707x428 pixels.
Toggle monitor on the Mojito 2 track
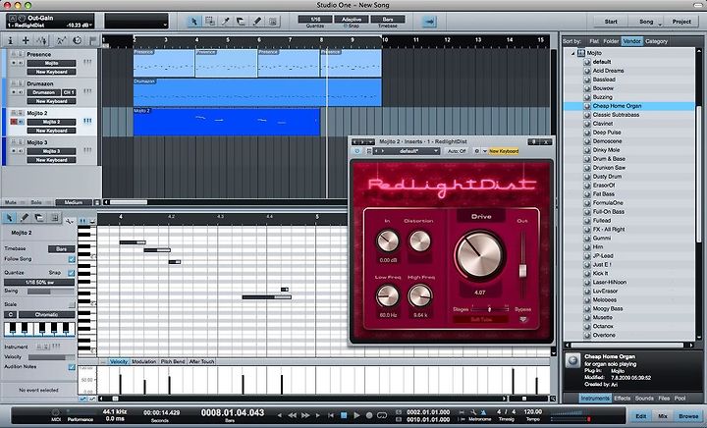pos(21,122)
